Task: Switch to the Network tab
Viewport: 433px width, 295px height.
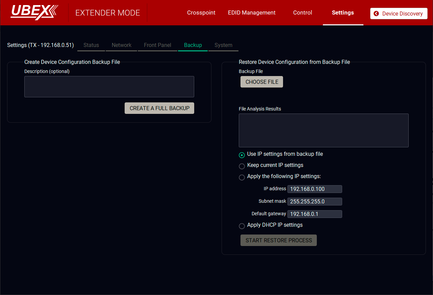Action: click(122, 45)
